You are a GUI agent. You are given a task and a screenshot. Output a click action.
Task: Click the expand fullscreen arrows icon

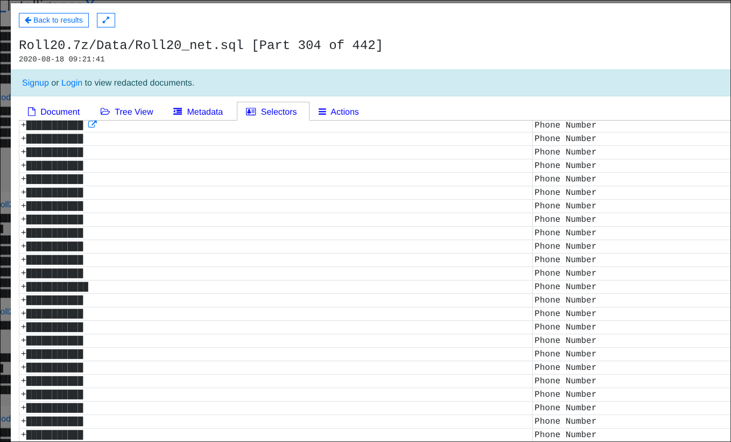click(x=106, y=20)
